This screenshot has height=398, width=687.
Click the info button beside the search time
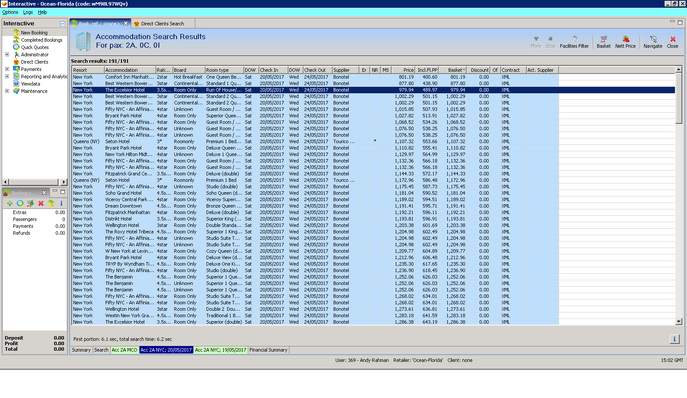pos(674,339)
